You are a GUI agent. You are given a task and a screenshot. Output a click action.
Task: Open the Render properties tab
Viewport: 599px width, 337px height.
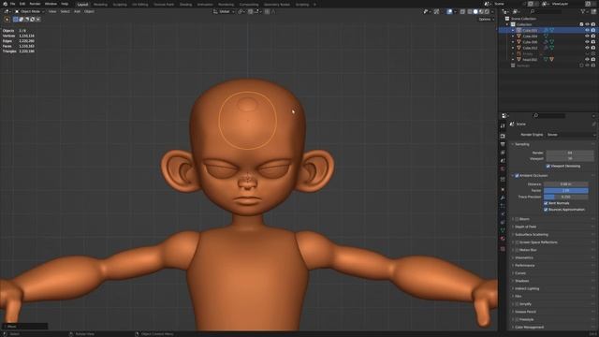click(503, 136)
